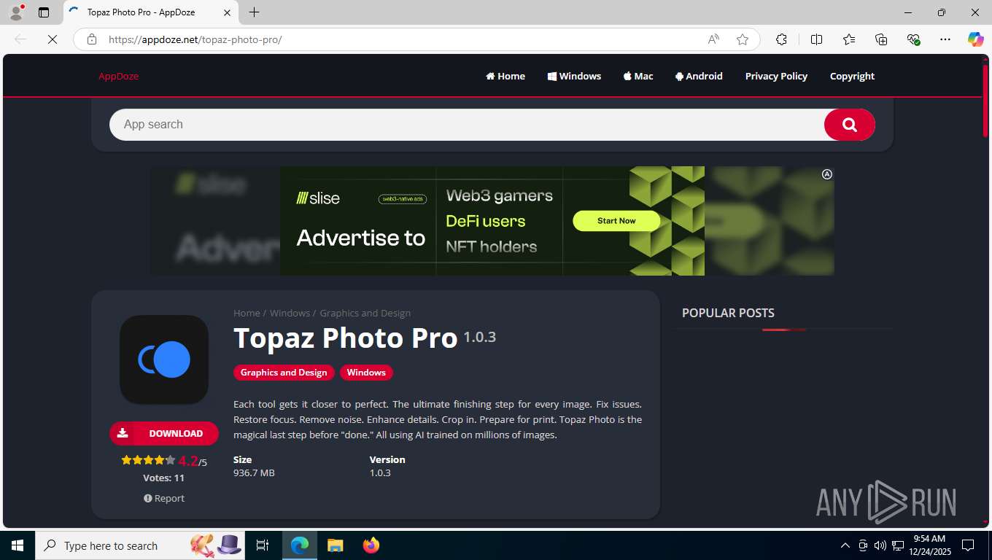Open volume control in the tray
Image resolution: width=992 pixels, height=560 pixels.
[880, 545]
